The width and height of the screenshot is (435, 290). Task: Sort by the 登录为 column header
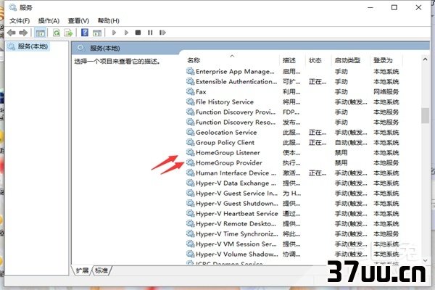pyautogui.click(x=383, y=60)
